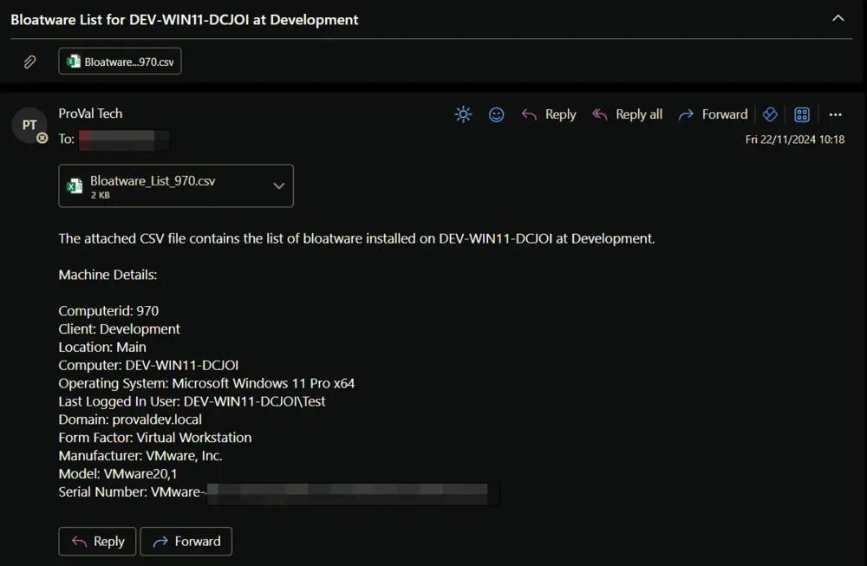
Task: Click the line Form Factor: Virtual Workstation
Action: tap(155, 438)
